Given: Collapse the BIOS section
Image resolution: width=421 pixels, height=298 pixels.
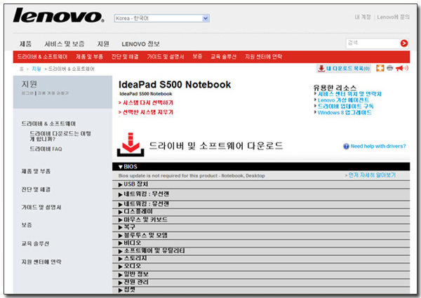Looking at the screenshot, I should pos(261,167).
